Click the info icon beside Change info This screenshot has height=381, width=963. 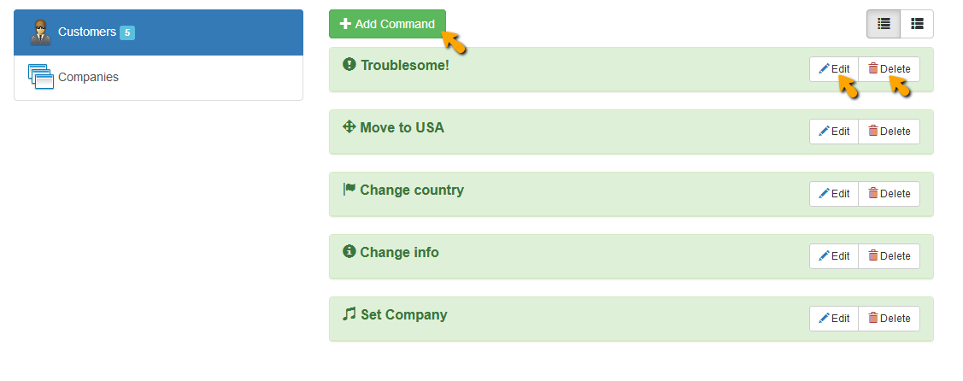[349, 252]
